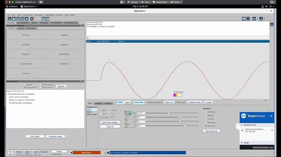Click the lock Phase slider handle

[x=184, y=126]
